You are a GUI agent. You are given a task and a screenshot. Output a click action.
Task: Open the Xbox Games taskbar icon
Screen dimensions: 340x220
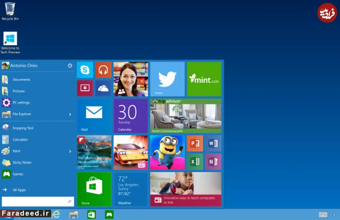109,215
